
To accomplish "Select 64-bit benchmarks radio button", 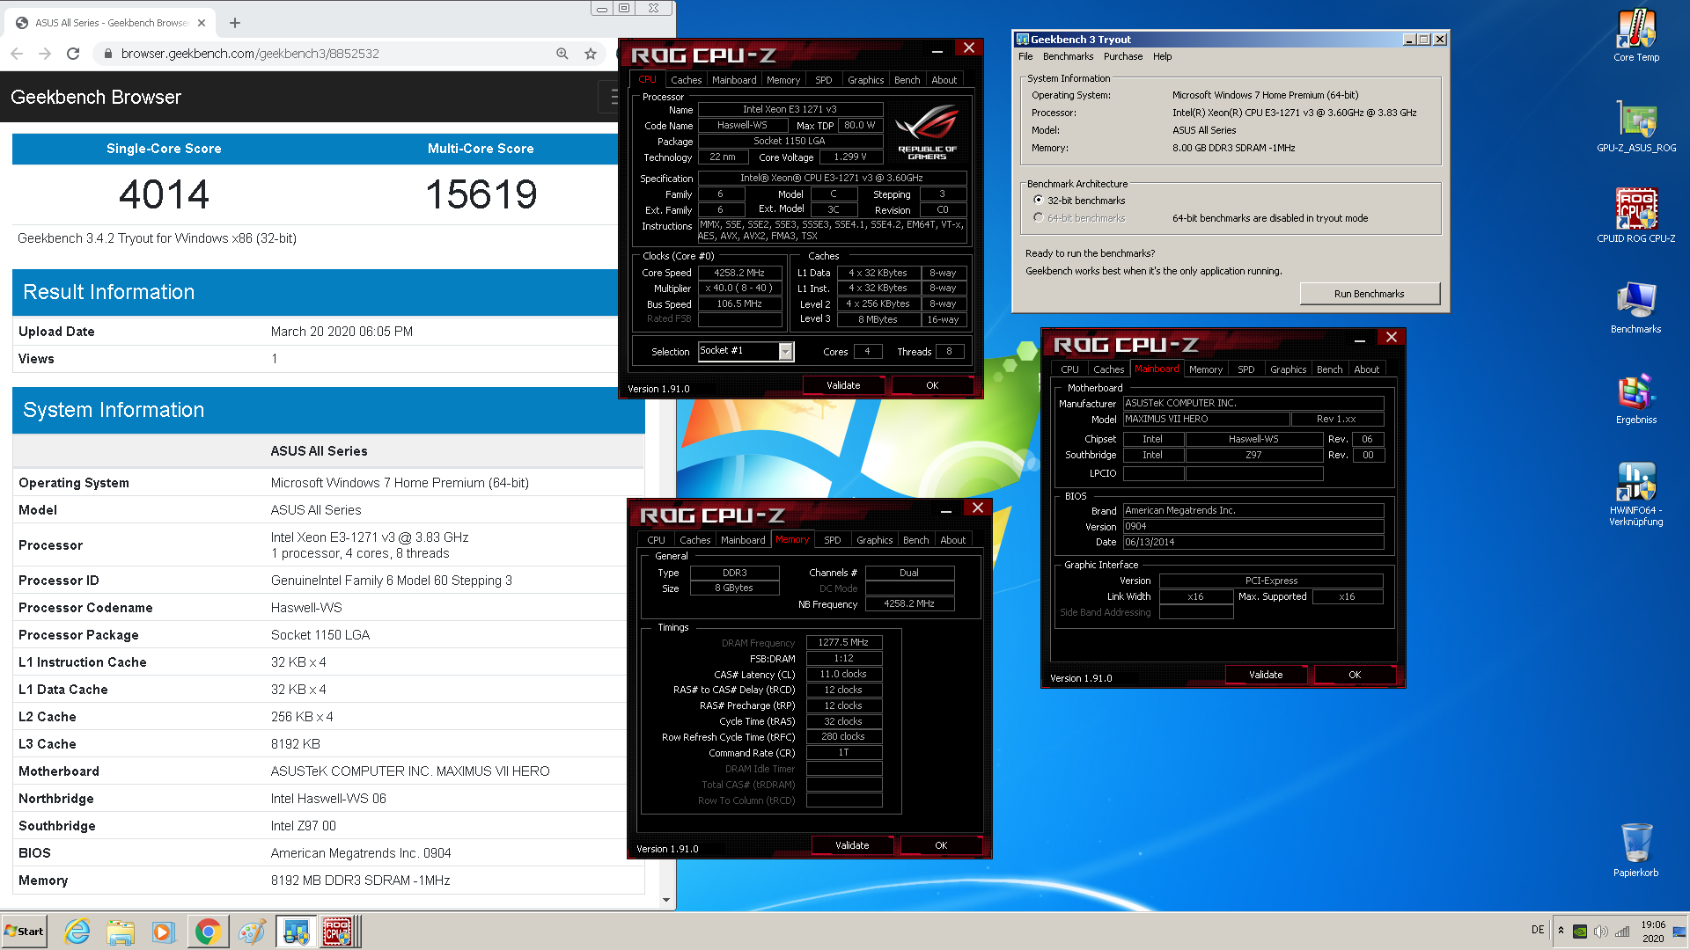I will pyautogui.click(x=1039, y=218).
